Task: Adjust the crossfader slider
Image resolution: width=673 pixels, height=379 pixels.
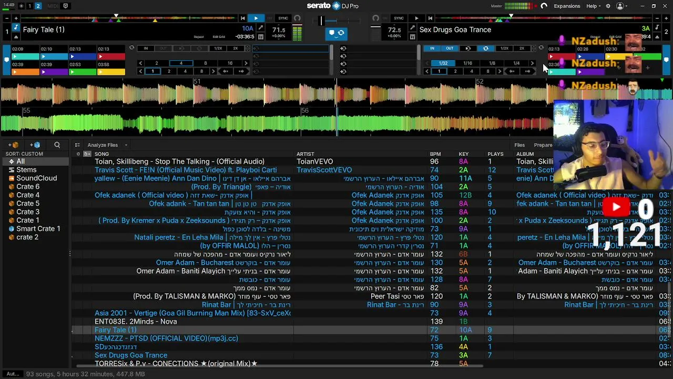Action: 321,20
